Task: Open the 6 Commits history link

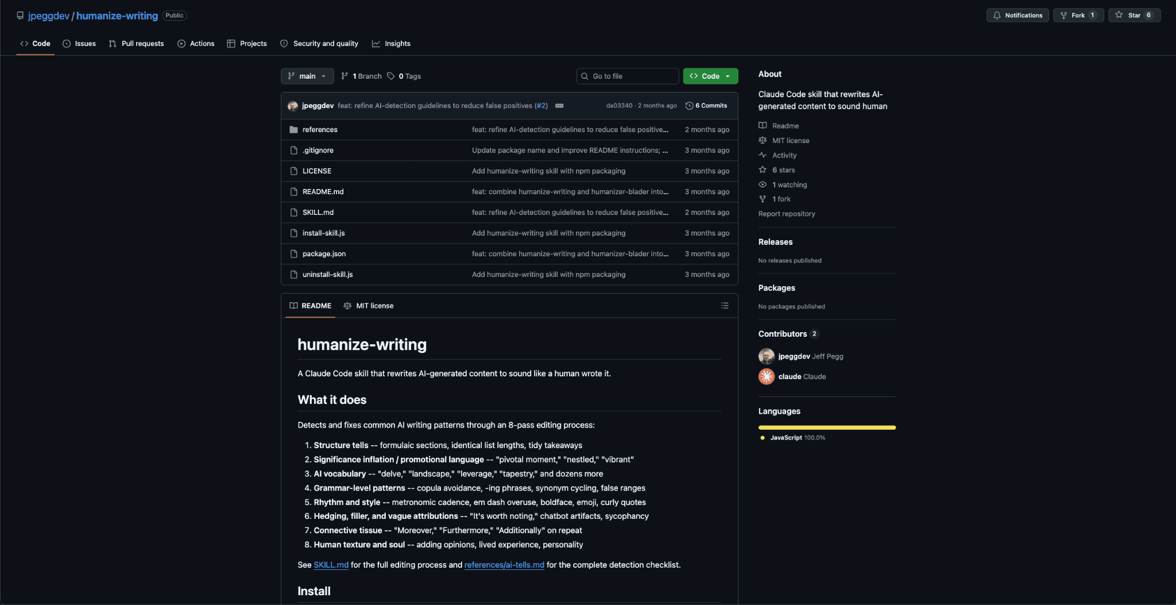Action: pyautogui.click(x=706, y=106)
